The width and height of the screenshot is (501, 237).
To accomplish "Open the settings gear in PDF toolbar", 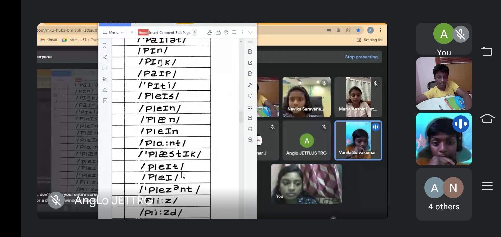I will pos(226,32).
